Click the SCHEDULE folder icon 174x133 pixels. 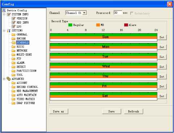pos(13,43)
